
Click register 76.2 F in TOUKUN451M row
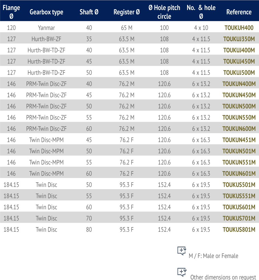pos(127,140)
